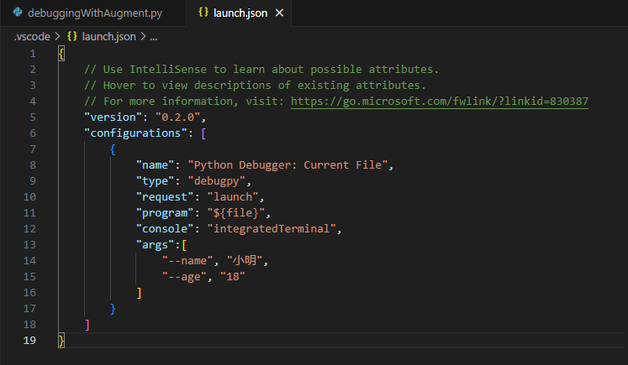Image resolution: width=628 pixels, height=365 pixels.
Task: Open the go.microsoft.com fwlink URL
Action: point(440,102)
